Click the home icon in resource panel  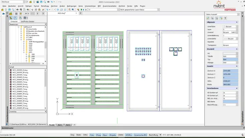(16, 14)
